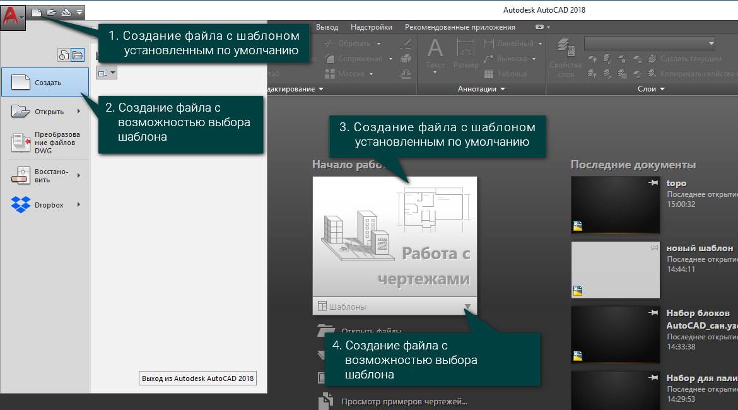Select the Сопряжение fillet tool
This screenshot has height=410, width=738.
(354, 59)
